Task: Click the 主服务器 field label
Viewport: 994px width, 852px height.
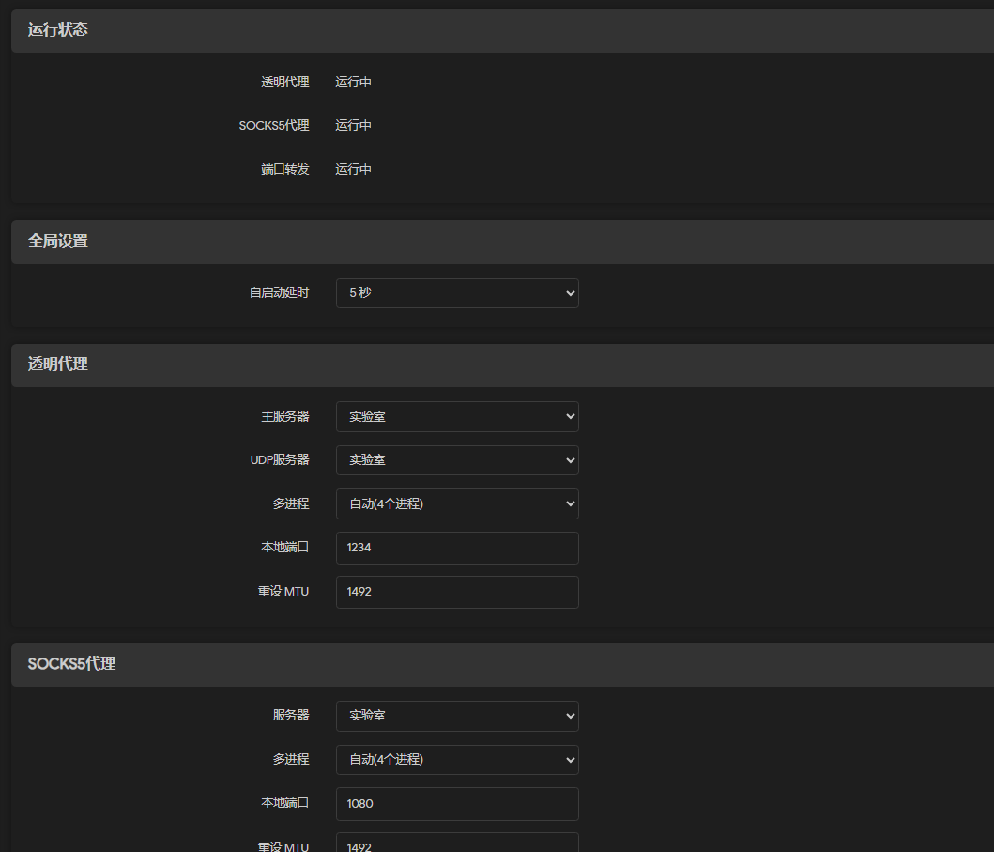Action: pos(285,416)
